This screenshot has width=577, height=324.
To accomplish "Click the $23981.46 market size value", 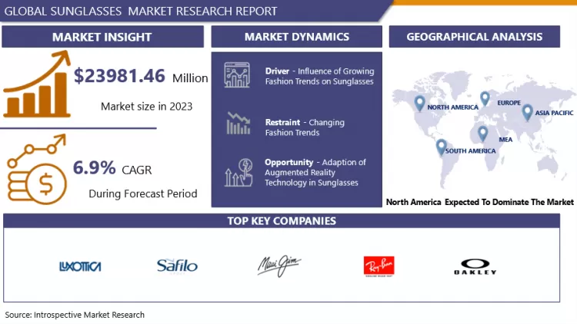I will tap(119, 76).
